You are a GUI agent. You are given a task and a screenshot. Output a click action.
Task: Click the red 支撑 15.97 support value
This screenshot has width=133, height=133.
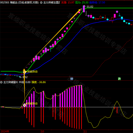68,3
